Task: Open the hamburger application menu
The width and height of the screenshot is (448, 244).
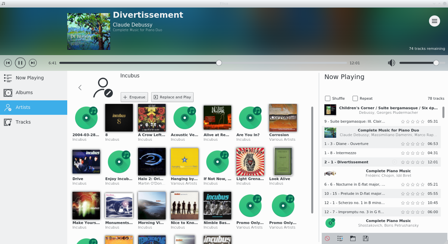Action: tap(434, 21)
